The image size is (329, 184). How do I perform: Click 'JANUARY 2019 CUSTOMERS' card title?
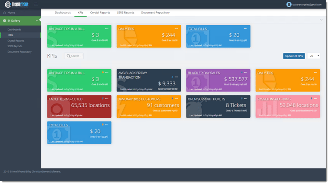pos(139,99)
